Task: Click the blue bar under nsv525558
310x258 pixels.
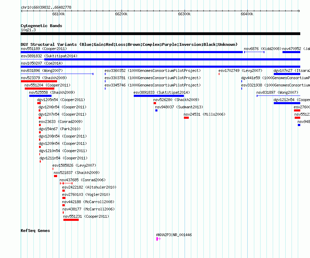Action: click(40, 96)
